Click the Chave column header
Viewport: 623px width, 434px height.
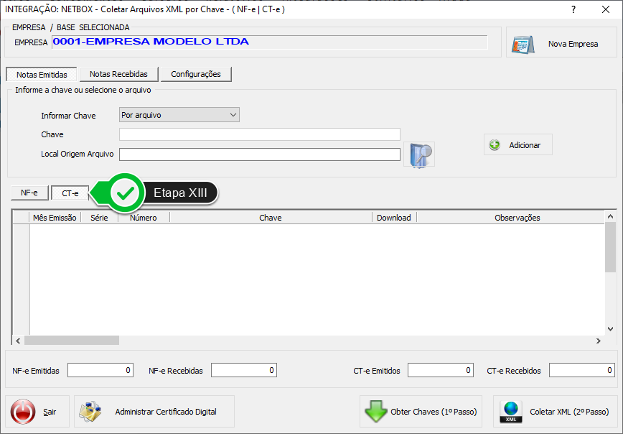[x=271, y=218]
